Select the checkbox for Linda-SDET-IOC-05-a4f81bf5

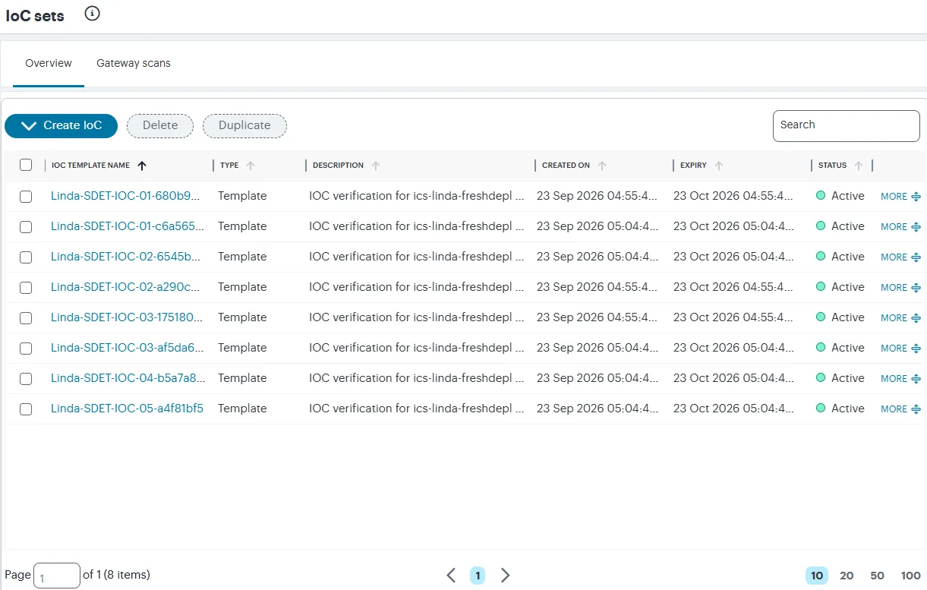26,409
